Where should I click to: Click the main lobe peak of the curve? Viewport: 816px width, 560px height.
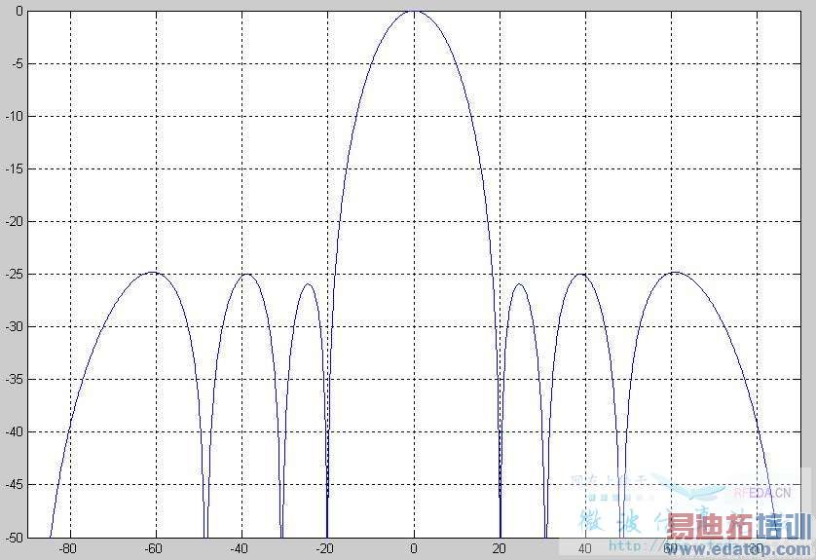coord(414,11)
